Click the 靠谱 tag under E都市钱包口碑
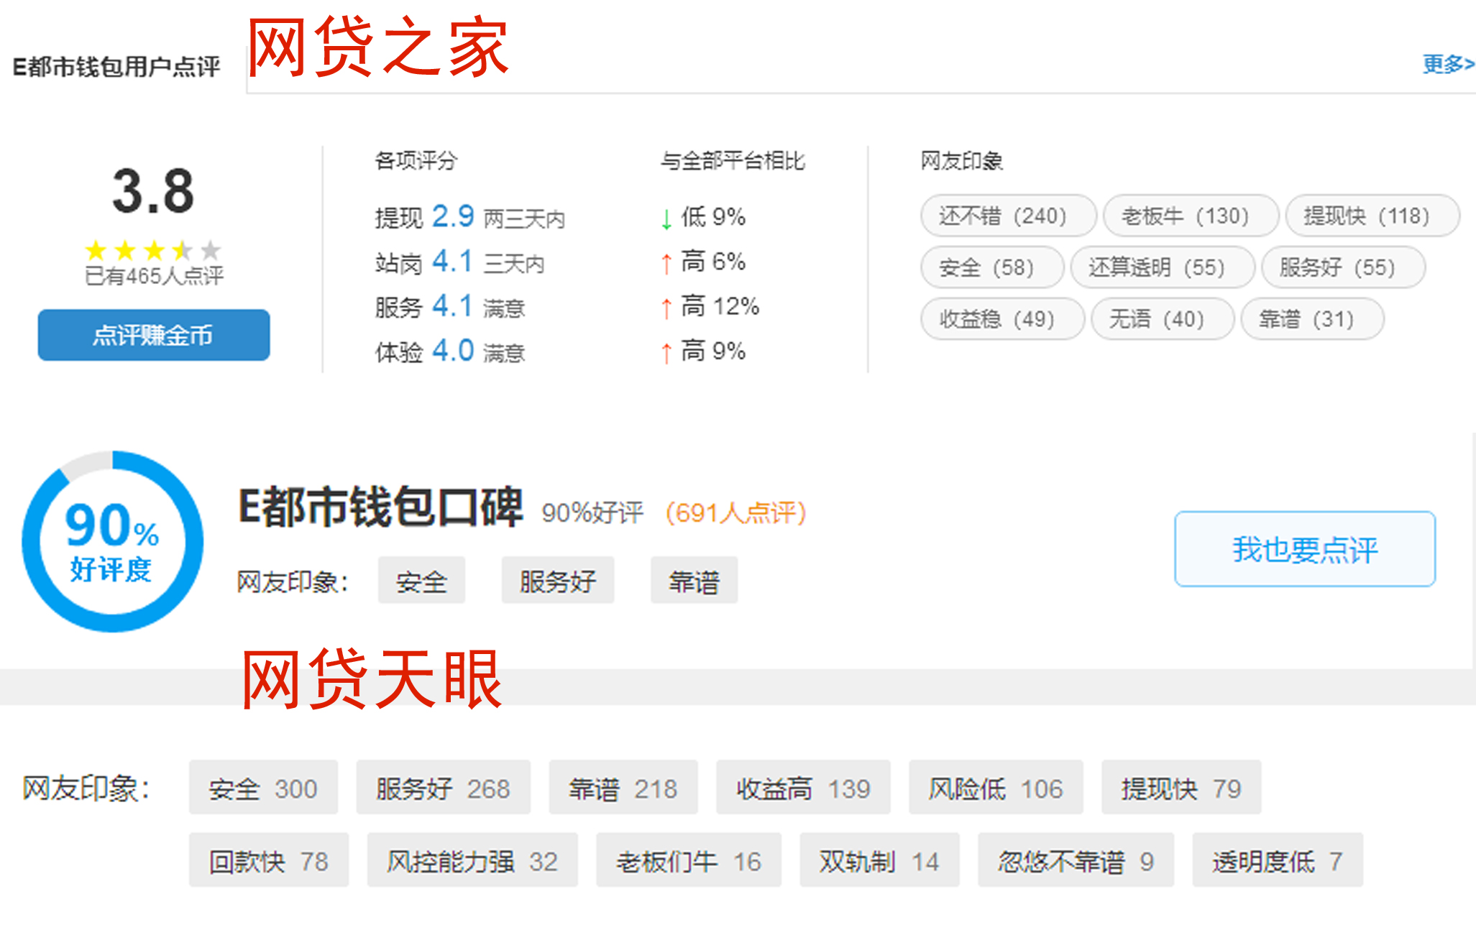1476x925 pixels. tap(694, 581)
